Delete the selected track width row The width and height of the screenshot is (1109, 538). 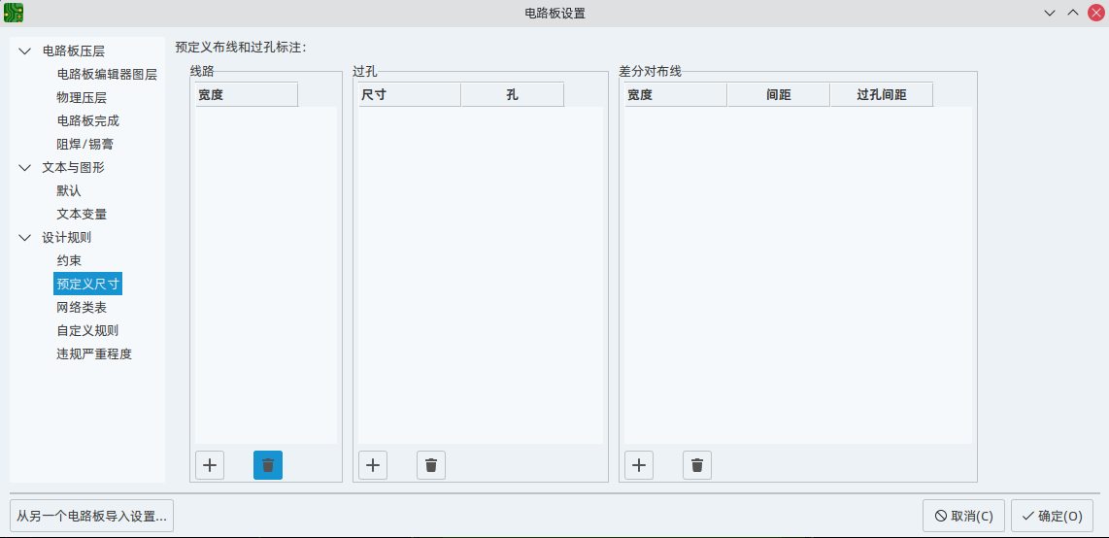tap(268, 465)
